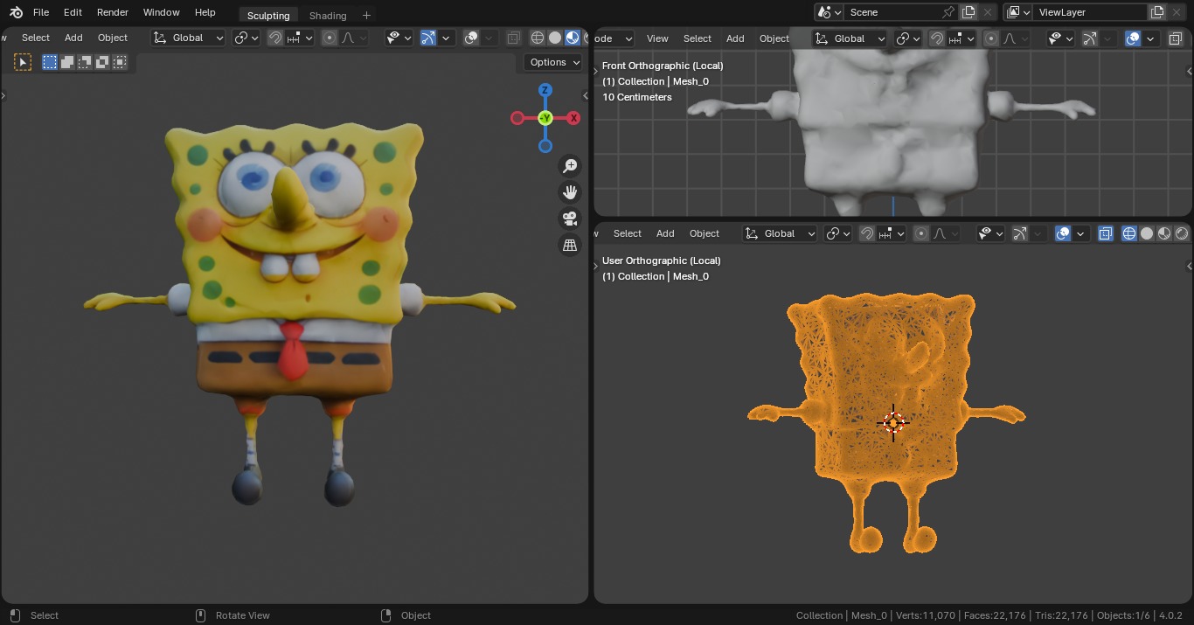The image size is (1194, 625).
Task: Toggle X-ray in top-right viewport header
Action: (1175, 38)
